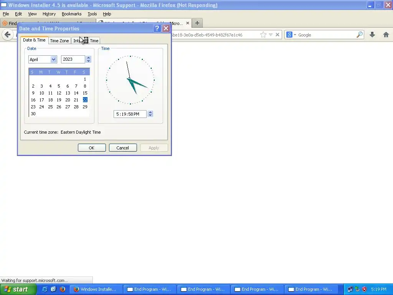The image size is (393, 295).
Task: Select April 8 in the calendar
Action: coord(85,86)
